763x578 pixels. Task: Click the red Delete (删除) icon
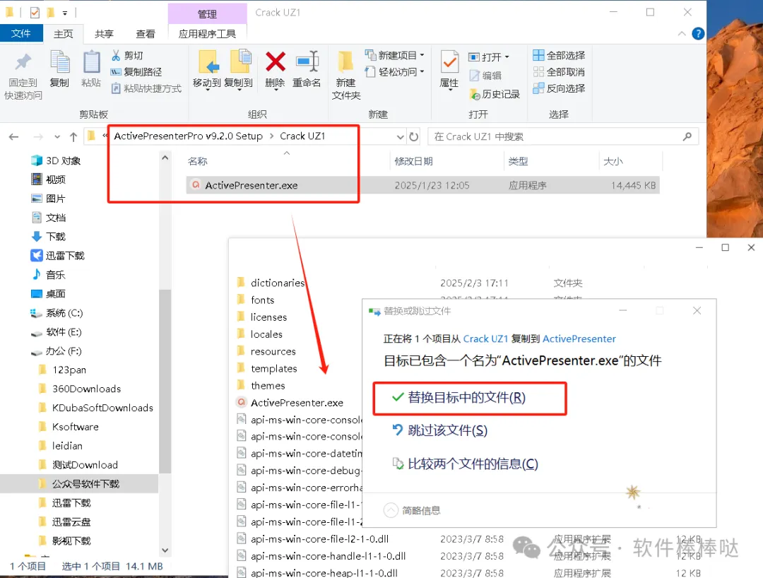tap(275, 62)
